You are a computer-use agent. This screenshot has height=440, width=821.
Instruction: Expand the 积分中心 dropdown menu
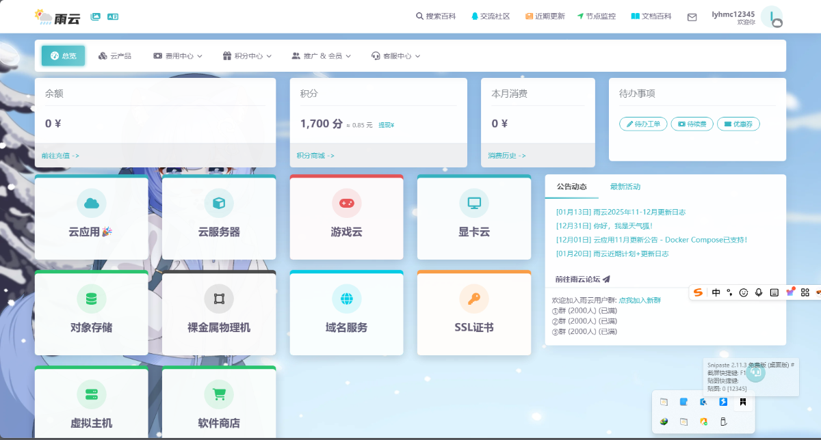click(247, 56)
